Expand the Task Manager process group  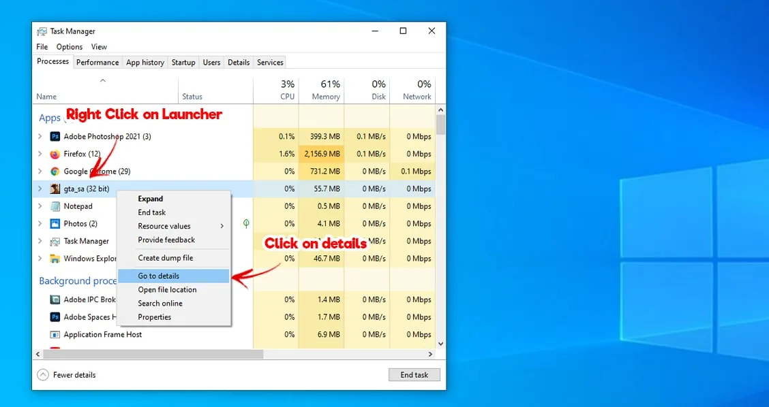point(40,241)
